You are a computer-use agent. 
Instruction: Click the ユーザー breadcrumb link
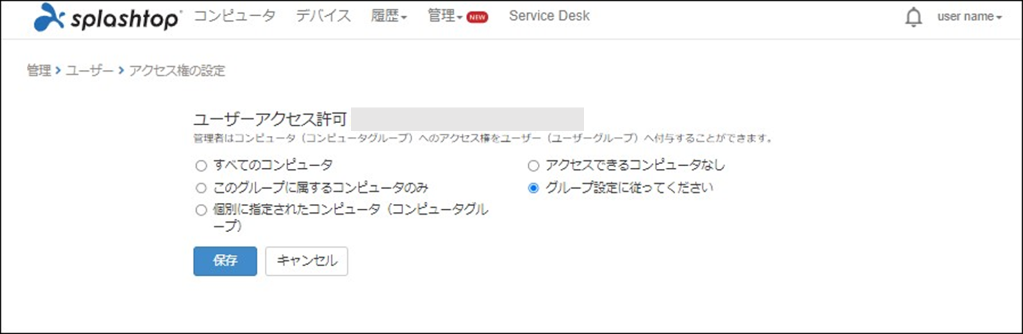90,70
